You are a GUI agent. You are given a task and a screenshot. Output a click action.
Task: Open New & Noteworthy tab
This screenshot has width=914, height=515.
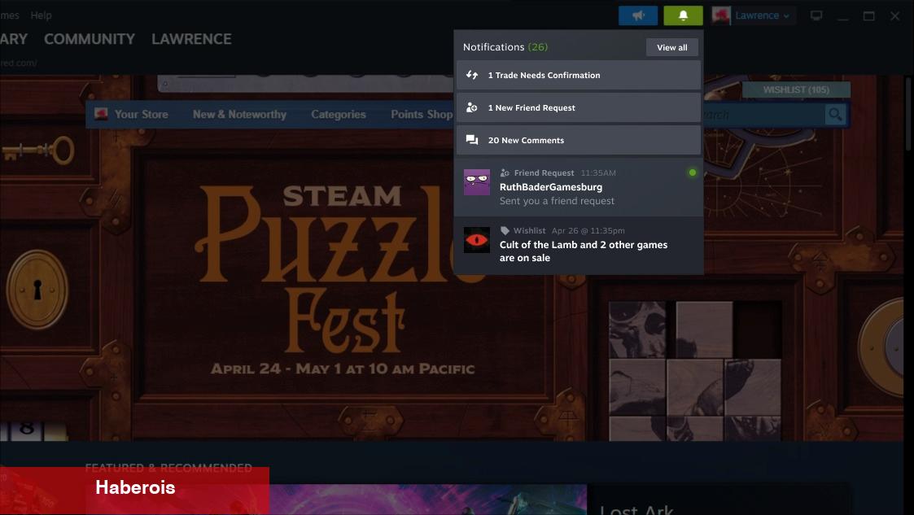point(239,115)
